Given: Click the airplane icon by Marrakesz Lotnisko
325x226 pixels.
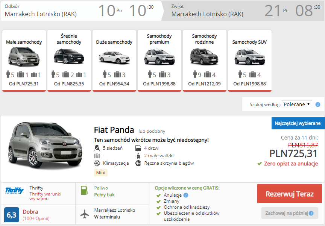Looking at the screenshot, I should (85, 213).
